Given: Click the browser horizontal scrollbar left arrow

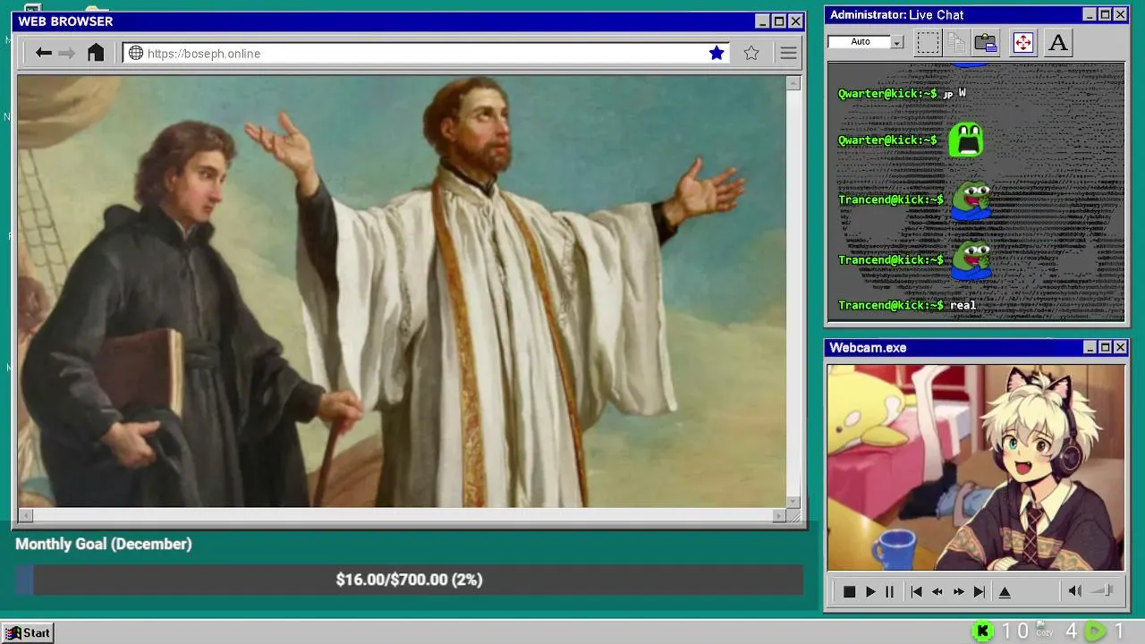Looking at the screenshot, I should coord(25,515).
